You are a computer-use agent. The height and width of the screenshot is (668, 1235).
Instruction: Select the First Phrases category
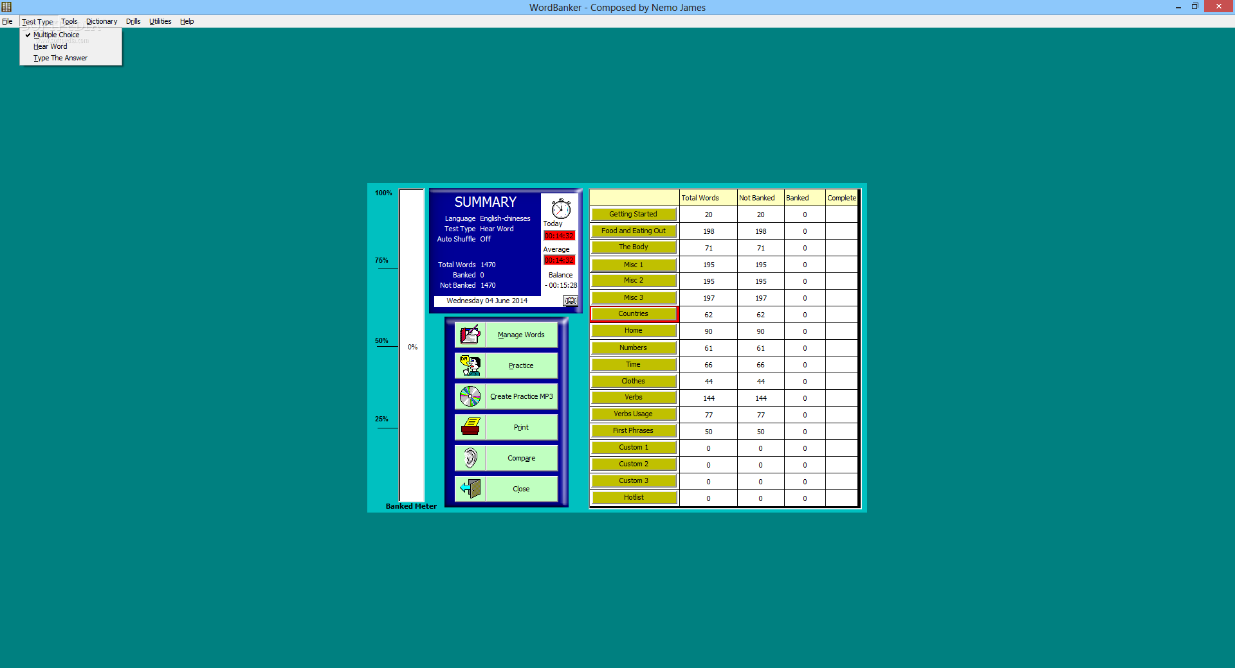[634, 430]
